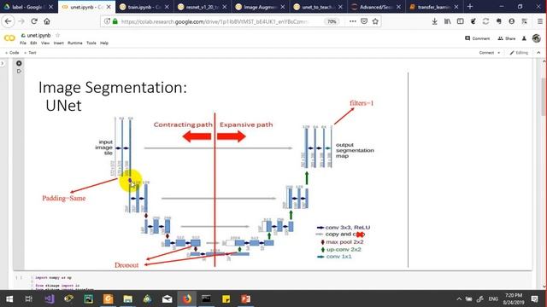Save page to Pocket icon
The height and width of the screenshot is (307, 547).
point(364,21)
